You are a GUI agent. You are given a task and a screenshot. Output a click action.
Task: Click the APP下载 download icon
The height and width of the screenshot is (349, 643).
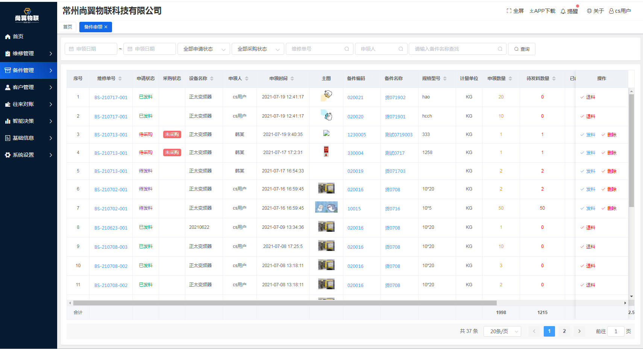pos(531,11)
